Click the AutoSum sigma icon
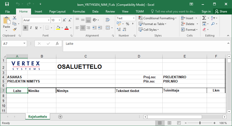Viewport: 232px width, 126px height. pyautogui.click(x=204, y=18)
